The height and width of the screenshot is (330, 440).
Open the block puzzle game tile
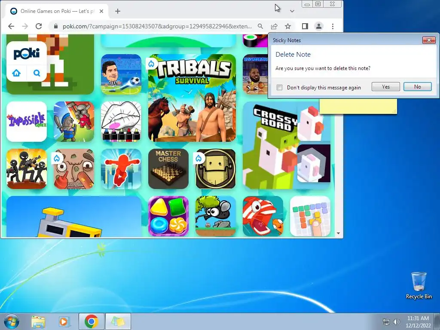coord(310,216)
